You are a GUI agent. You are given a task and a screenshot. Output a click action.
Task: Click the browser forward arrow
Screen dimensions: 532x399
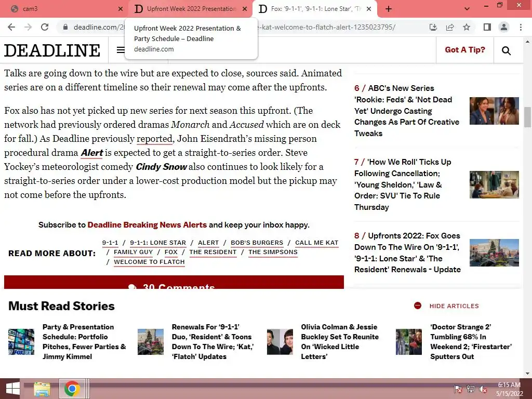pyautogui.click(x=28, y=27)
